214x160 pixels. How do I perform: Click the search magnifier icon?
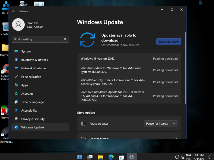click(65, 39)
